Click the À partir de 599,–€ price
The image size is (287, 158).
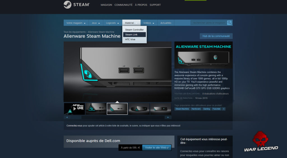(130, 148)
